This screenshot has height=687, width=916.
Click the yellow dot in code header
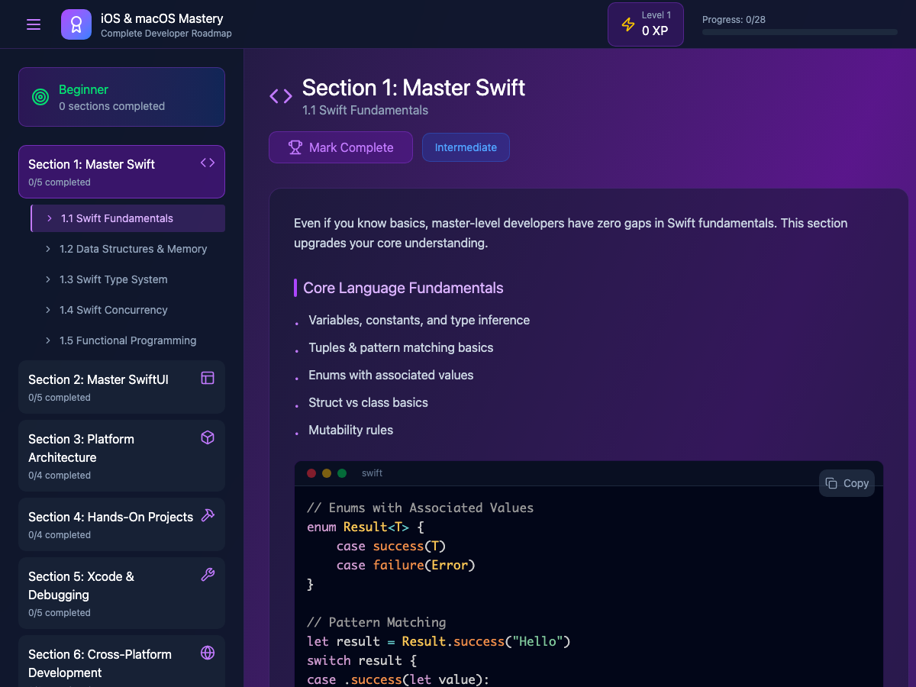coord(327,473)
